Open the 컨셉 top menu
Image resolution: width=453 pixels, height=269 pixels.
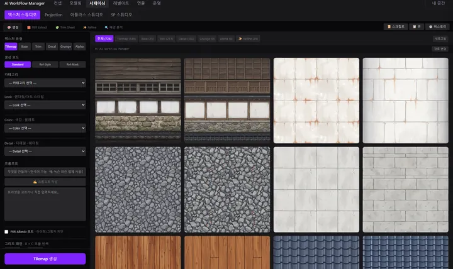[x=58, y=3]
